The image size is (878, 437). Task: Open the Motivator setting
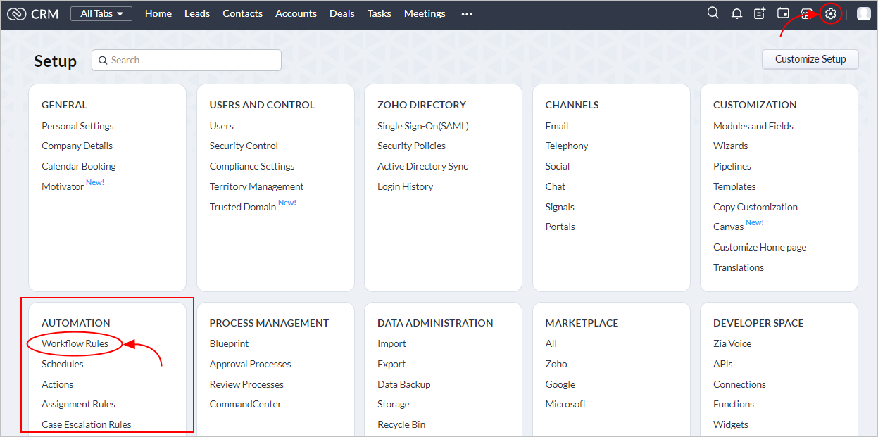pos(63,186)
